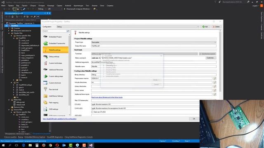
Task: Open Embedded Frameworks settings page
Action: [x=56, y=43]
